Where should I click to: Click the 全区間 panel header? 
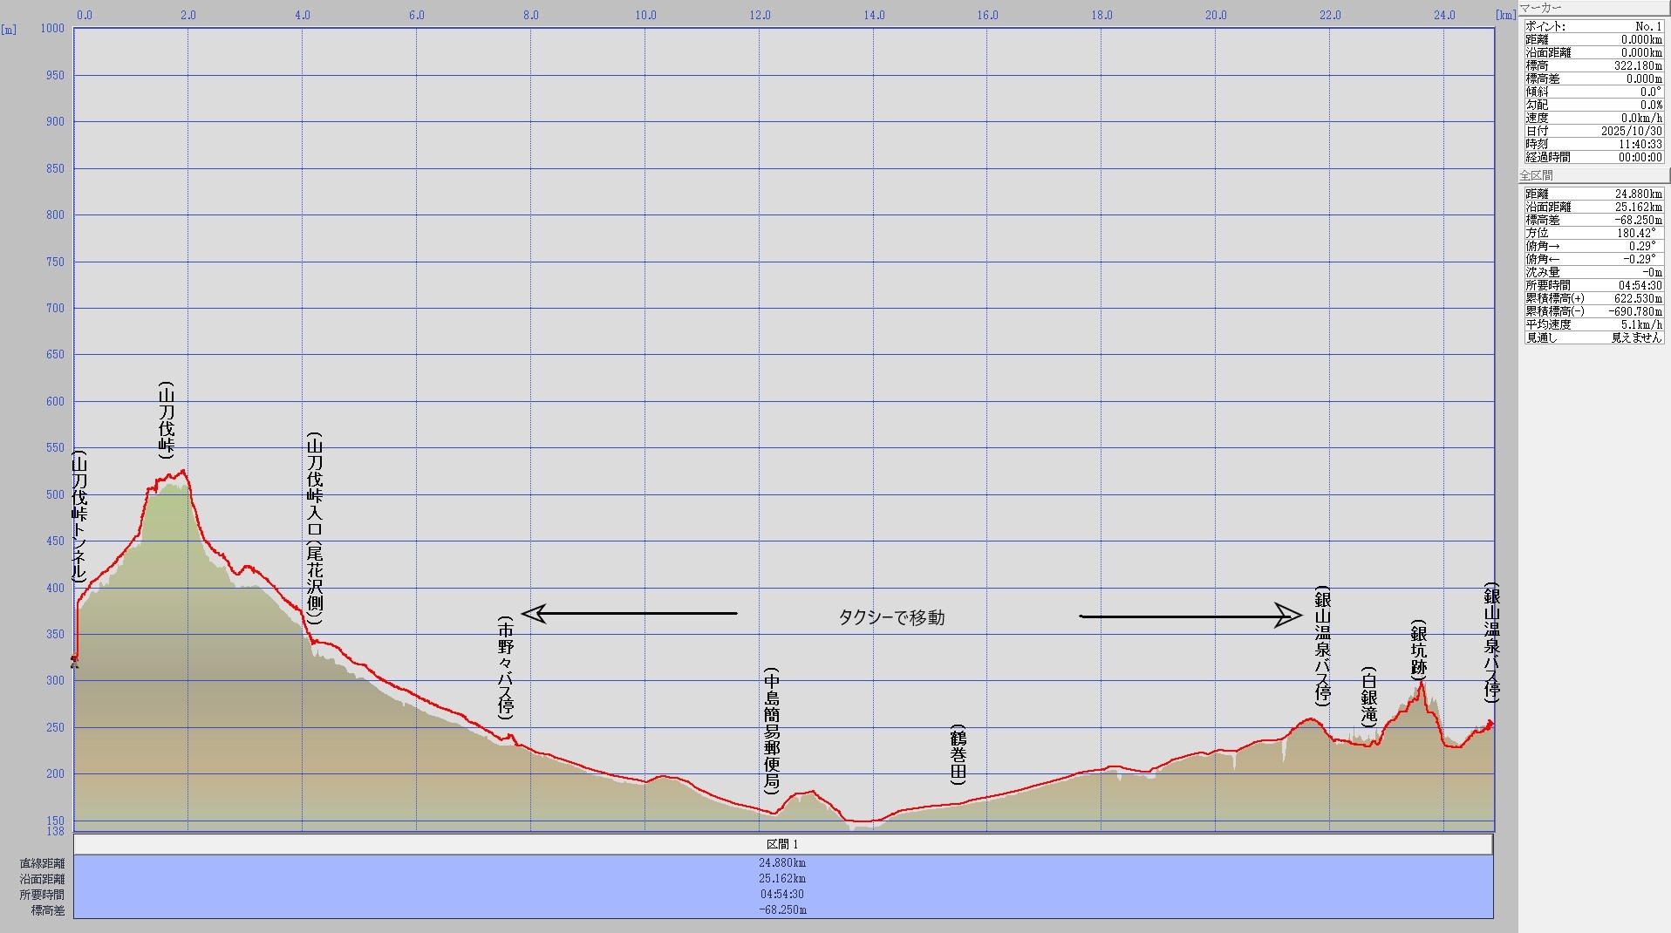[1537, 175]
